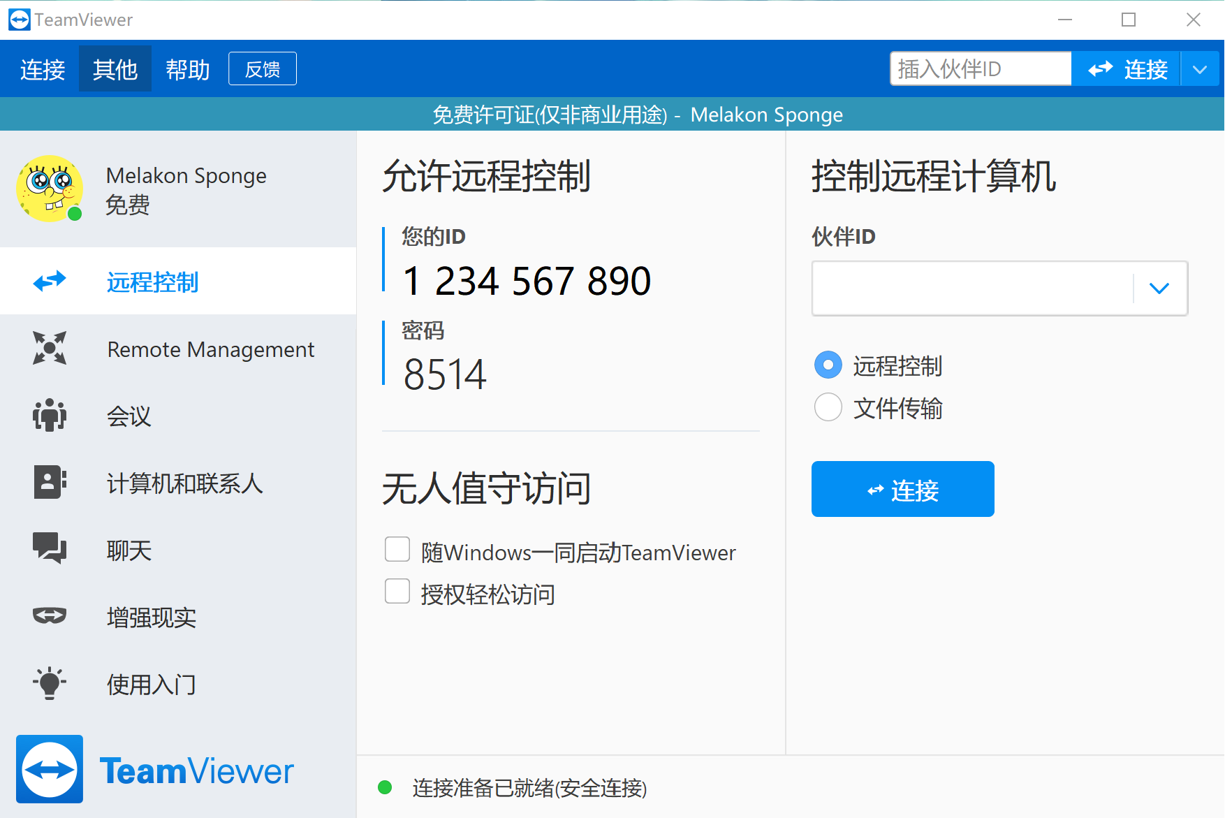Check the 授权轻松访问 option
1225x818 pixels.
pos(396,591)
